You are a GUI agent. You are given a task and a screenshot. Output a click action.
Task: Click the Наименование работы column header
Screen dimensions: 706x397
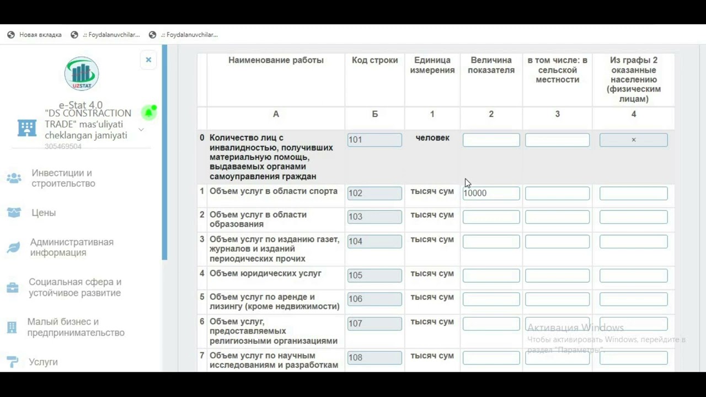pos(276,60)
